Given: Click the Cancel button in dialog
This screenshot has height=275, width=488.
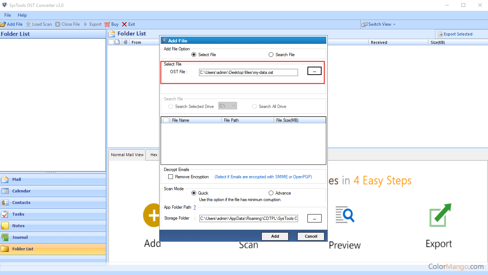Looking at the screenshot, I should coord(311,236).
